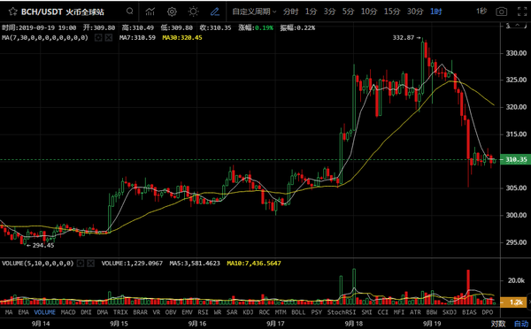531x329 pixels.
Task: Favorite BCH/USDT with the star icon
Action: click(13, 11)
